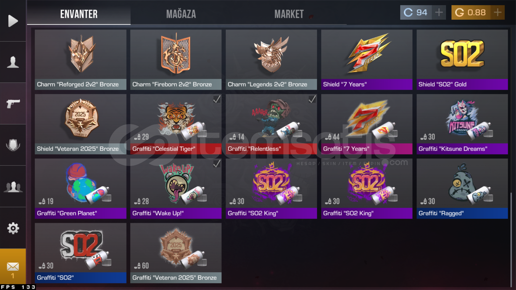The height and width of the screenshot is (290, 516).
Task: Toggle checkmark on Graffiti "Relentless"
Action: pos(312,99)
